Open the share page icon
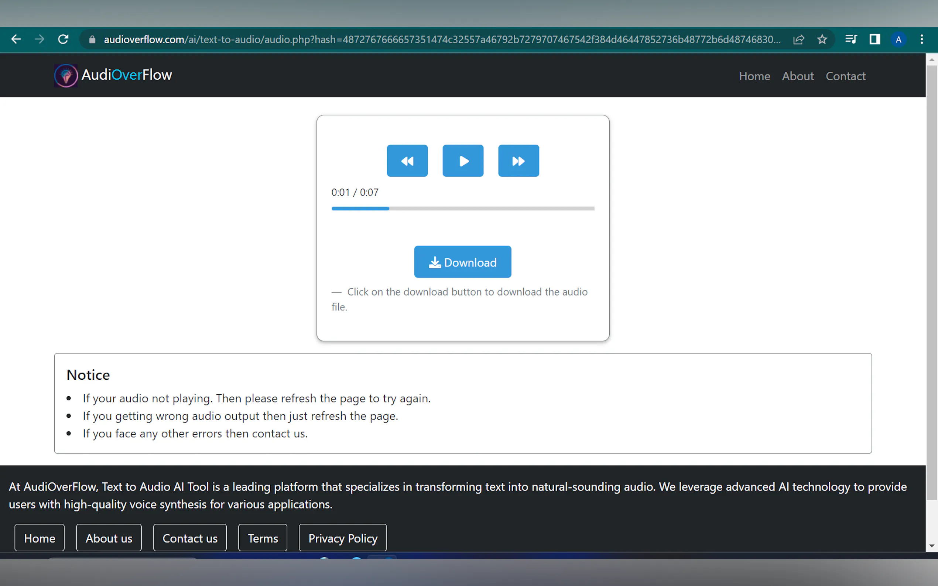This screenshot has width=938, height=586. [798, 39]
